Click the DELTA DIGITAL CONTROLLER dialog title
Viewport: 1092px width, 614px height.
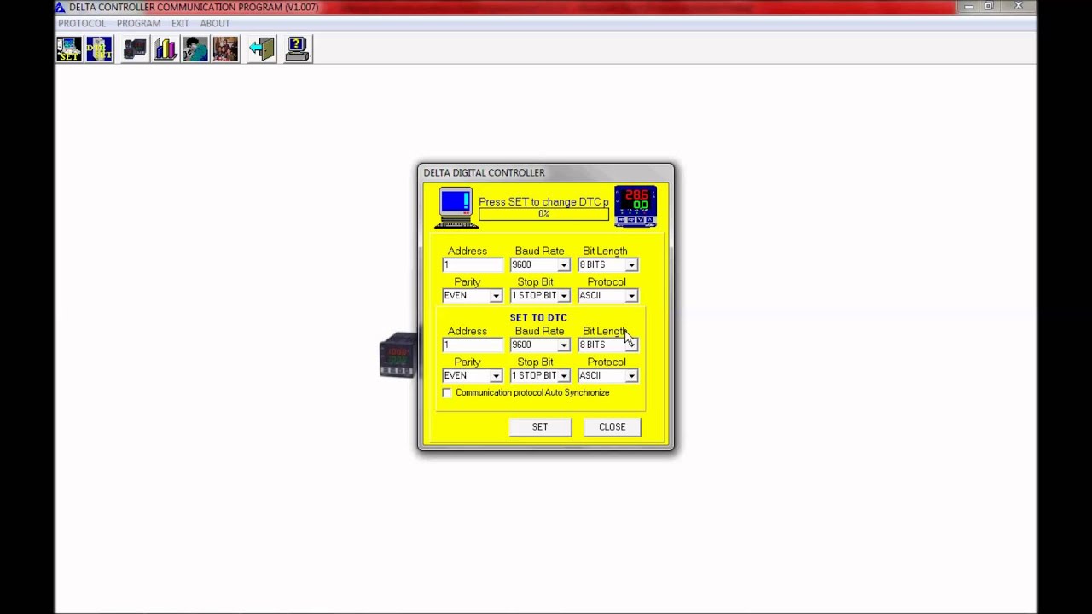(x=484, y=172)
